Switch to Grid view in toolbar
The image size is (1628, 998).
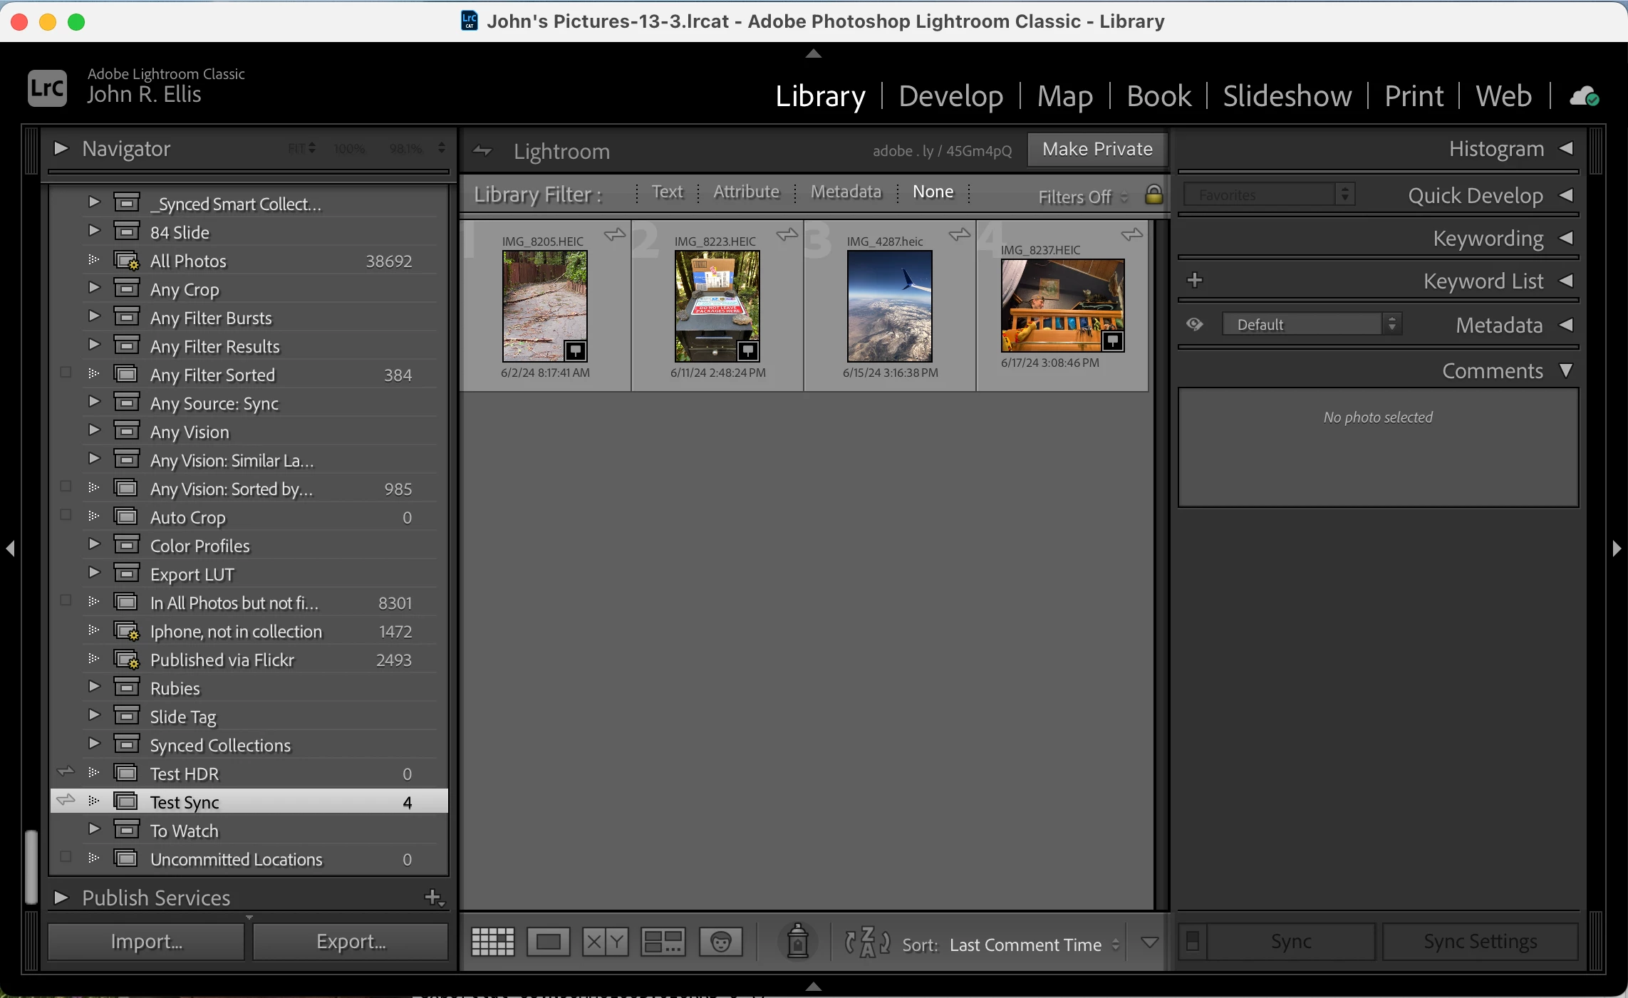click(x=492, y=942)
